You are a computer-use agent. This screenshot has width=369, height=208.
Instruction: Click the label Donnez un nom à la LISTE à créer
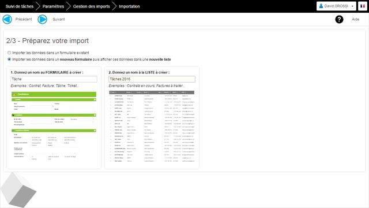click(x=139, y=72)
